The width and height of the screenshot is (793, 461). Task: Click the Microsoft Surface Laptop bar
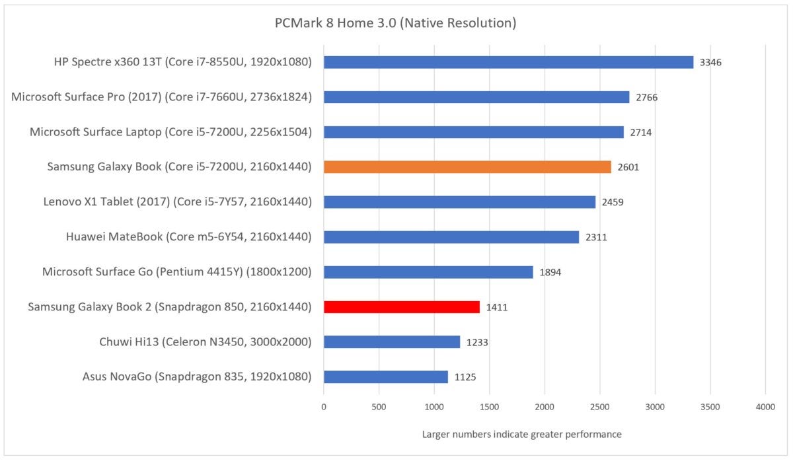pyautogui.click(x=474, y=132)
